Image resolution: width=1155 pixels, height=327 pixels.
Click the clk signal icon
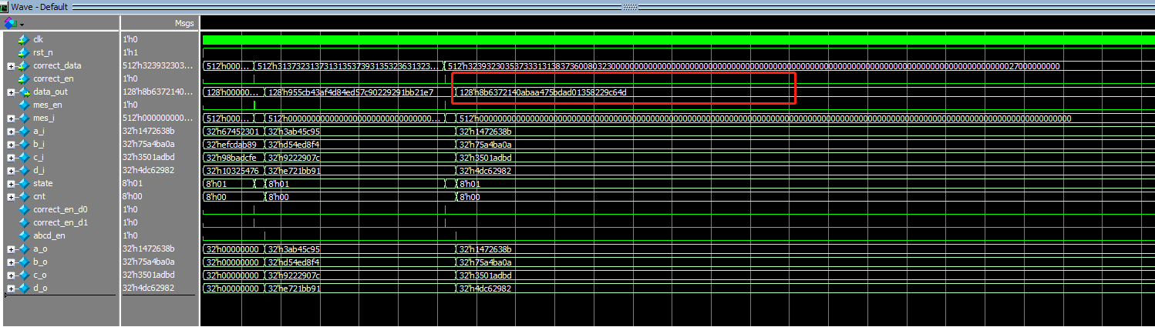[23, 39]
